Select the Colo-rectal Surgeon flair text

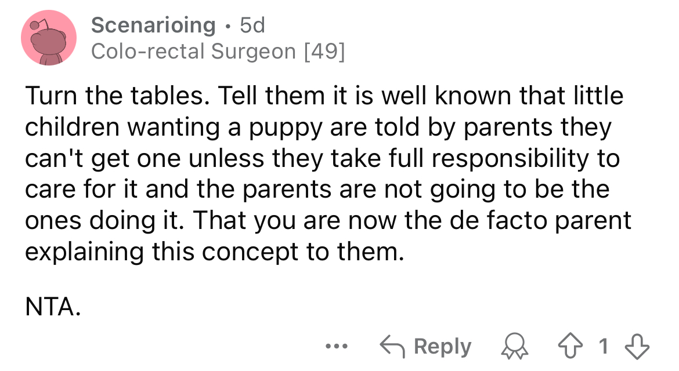click(194, 52)
